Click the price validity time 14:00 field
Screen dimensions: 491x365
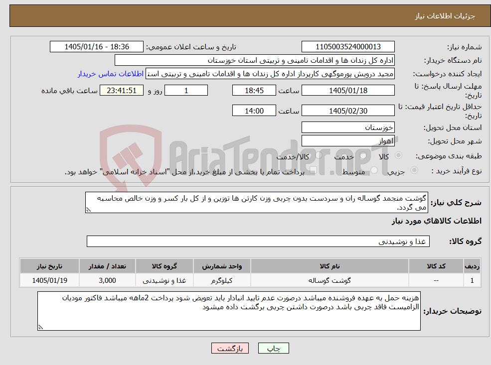point(254,111)
